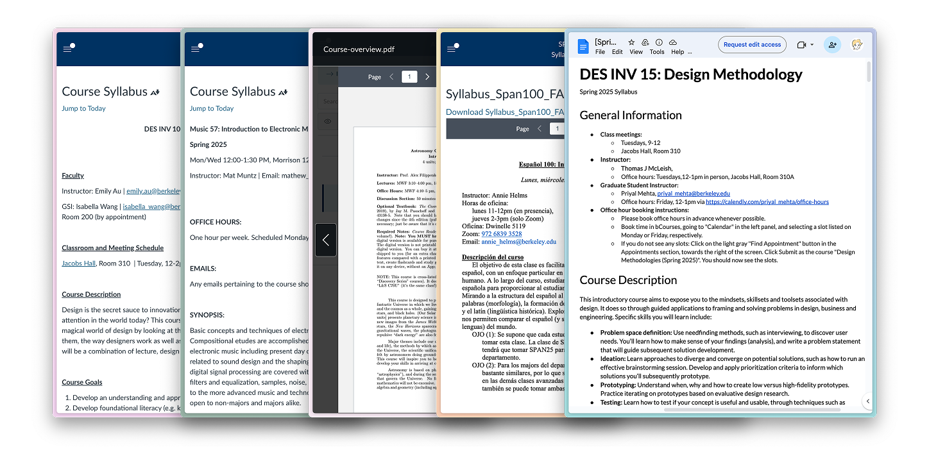
Task: Open the camera dropdown arrow
Action: click(812, 44)
